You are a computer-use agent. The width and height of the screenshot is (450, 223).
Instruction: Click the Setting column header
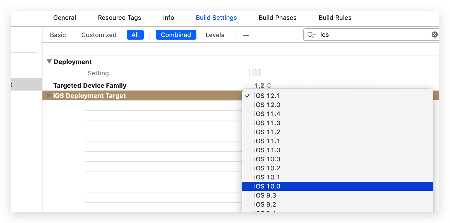(x=98, y=73)
